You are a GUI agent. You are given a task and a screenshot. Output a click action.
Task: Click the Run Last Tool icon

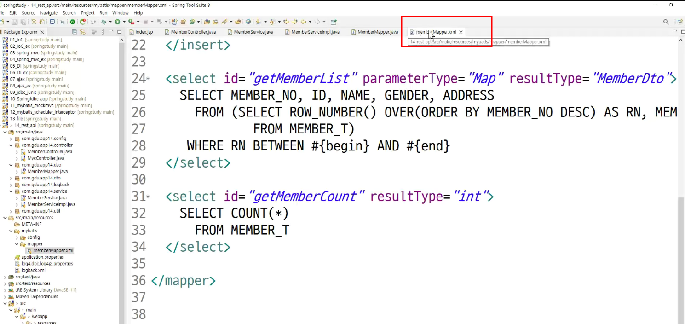(131, 22)
